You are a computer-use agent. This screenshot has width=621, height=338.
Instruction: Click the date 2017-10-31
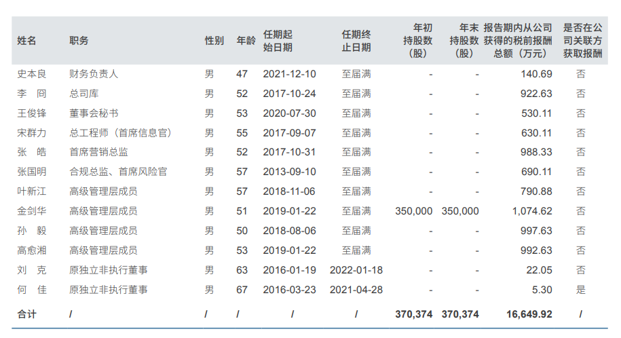[x=290, y=152]
